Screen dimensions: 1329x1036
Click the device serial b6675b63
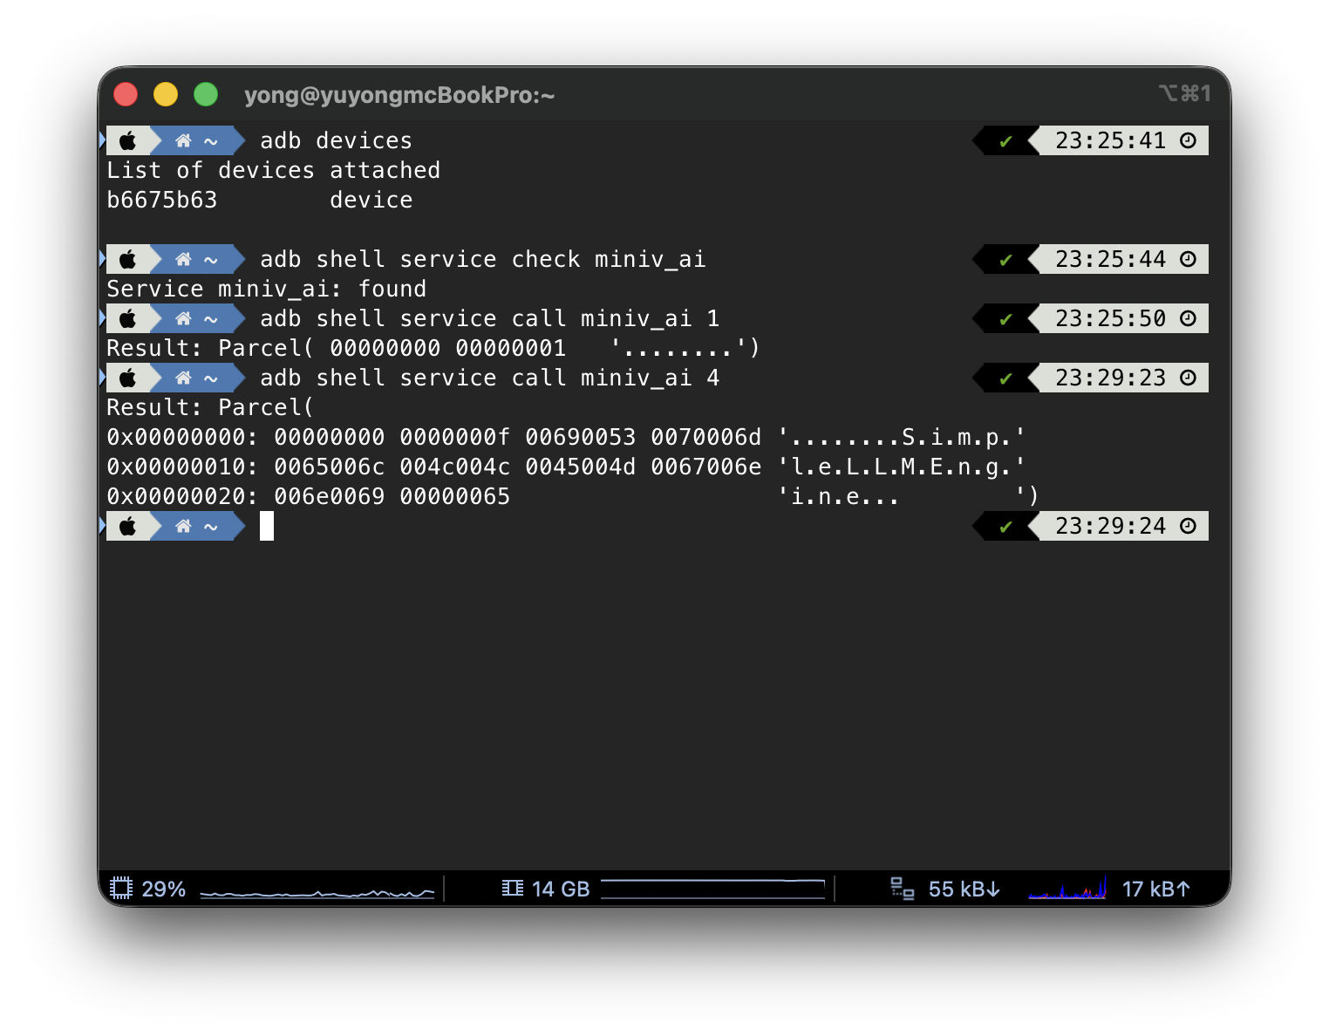click(x=162, y=200)
